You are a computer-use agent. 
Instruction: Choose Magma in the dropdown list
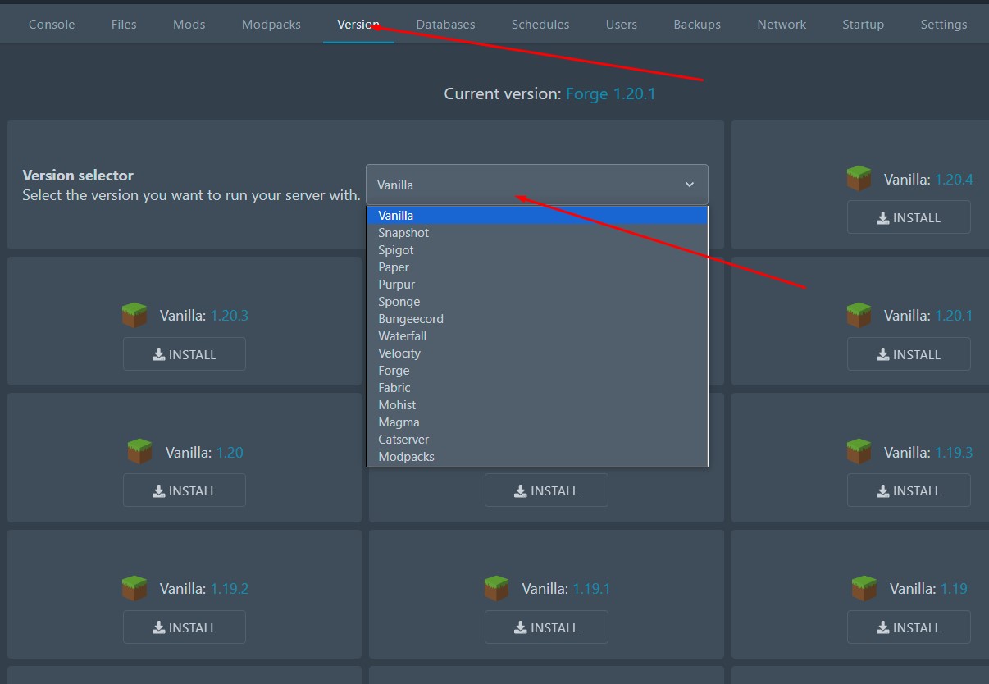click(537, 422)
